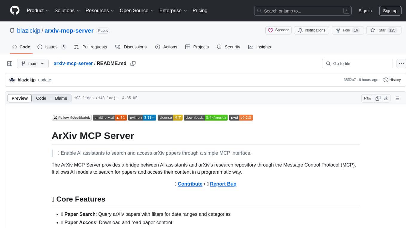This screenshot has width=406, height=228.
Task: Switch to the Security tab
Action: click(x=228, y=47)
